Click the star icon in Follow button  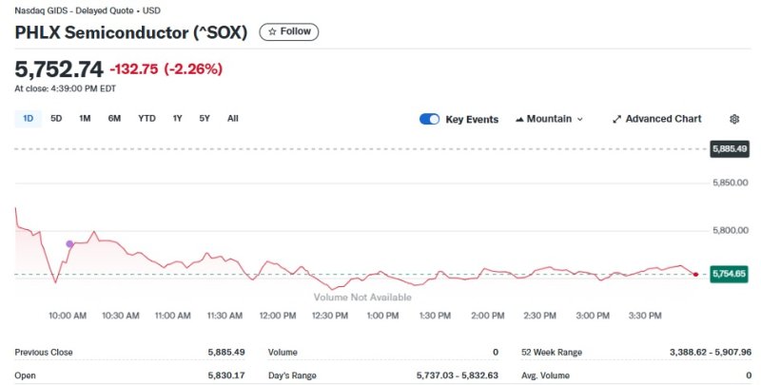click(x=272, y=31)
